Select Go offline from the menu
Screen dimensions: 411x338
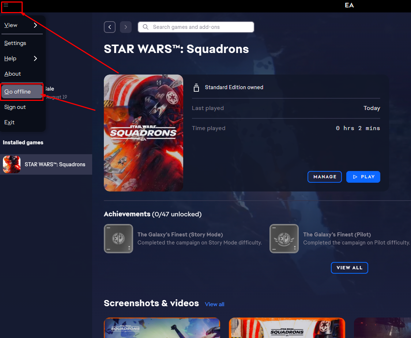[22, 92]
